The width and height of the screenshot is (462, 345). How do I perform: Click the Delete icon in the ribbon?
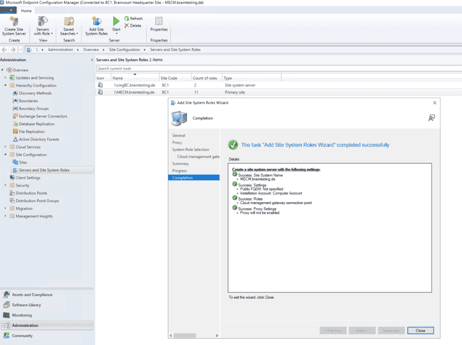[x=127, y=25]
